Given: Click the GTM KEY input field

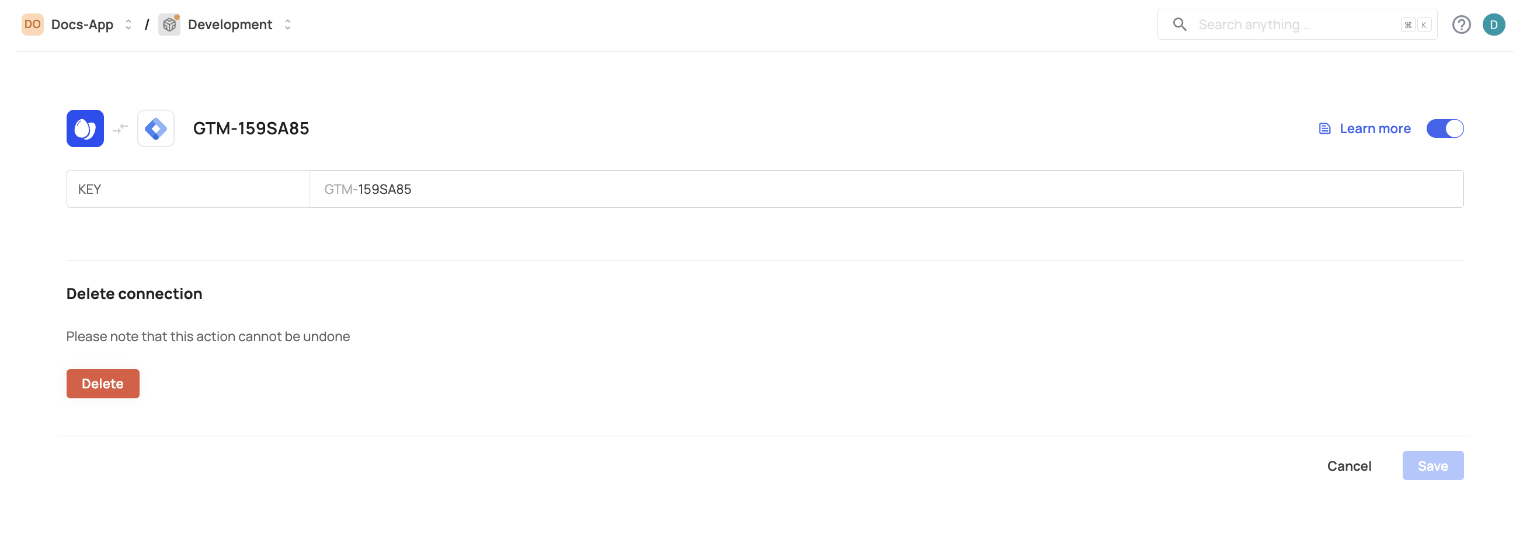Looking at the screenshot, I should (x=885, y=189).
